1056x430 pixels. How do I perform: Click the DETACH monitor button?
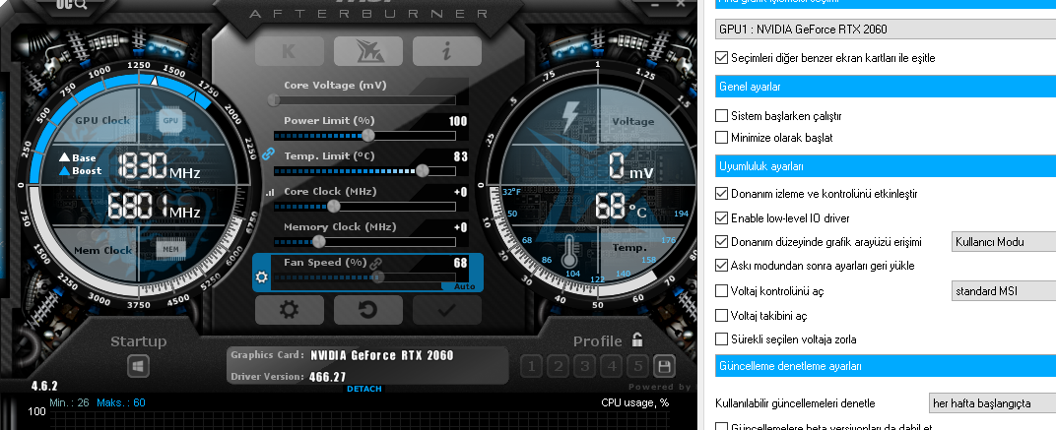coord(364,389)
